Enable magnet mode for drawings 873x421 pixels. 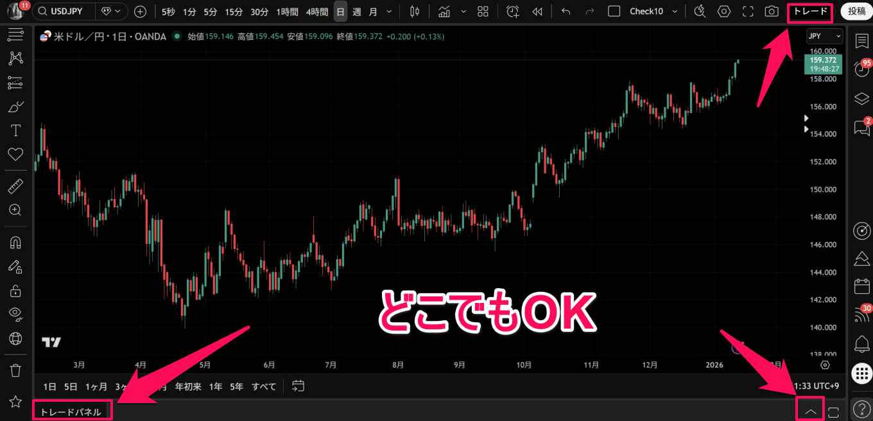point(15,242)
